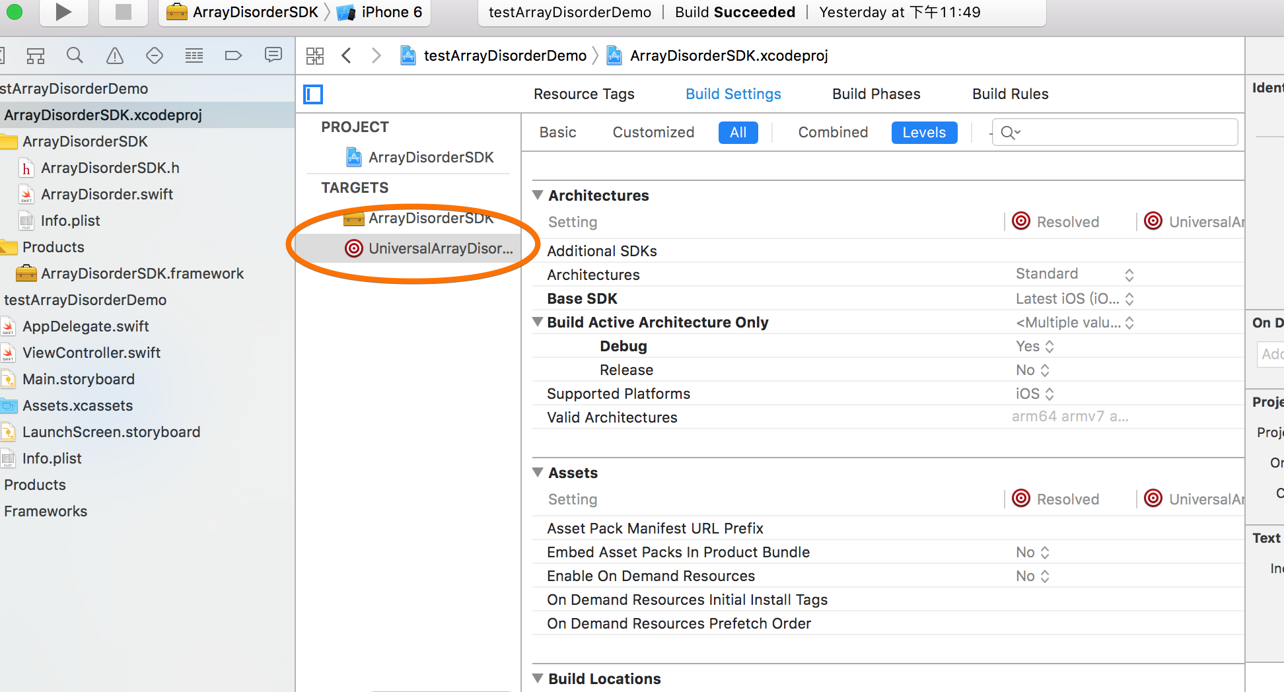
Task: Switch filter to Basic settings
Action: (557, 132)
